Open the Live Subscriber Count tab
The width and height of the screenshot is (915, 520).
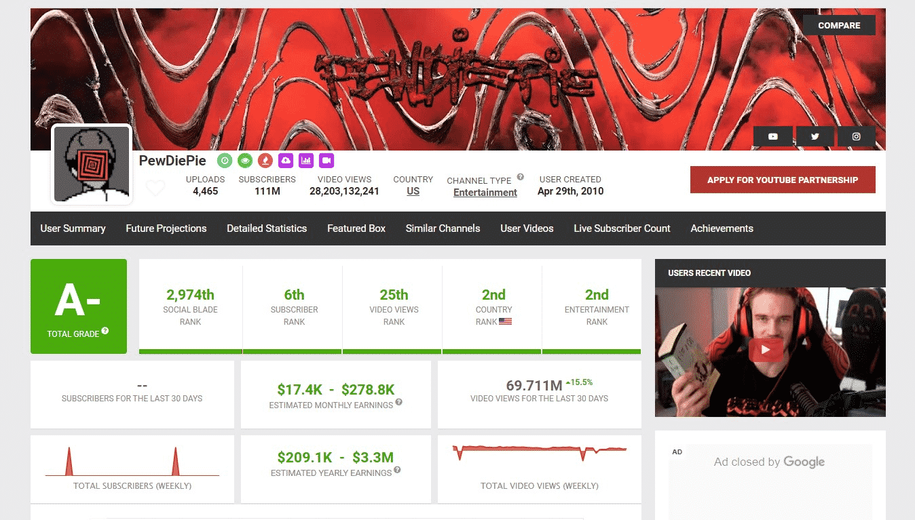click(622, 228)
